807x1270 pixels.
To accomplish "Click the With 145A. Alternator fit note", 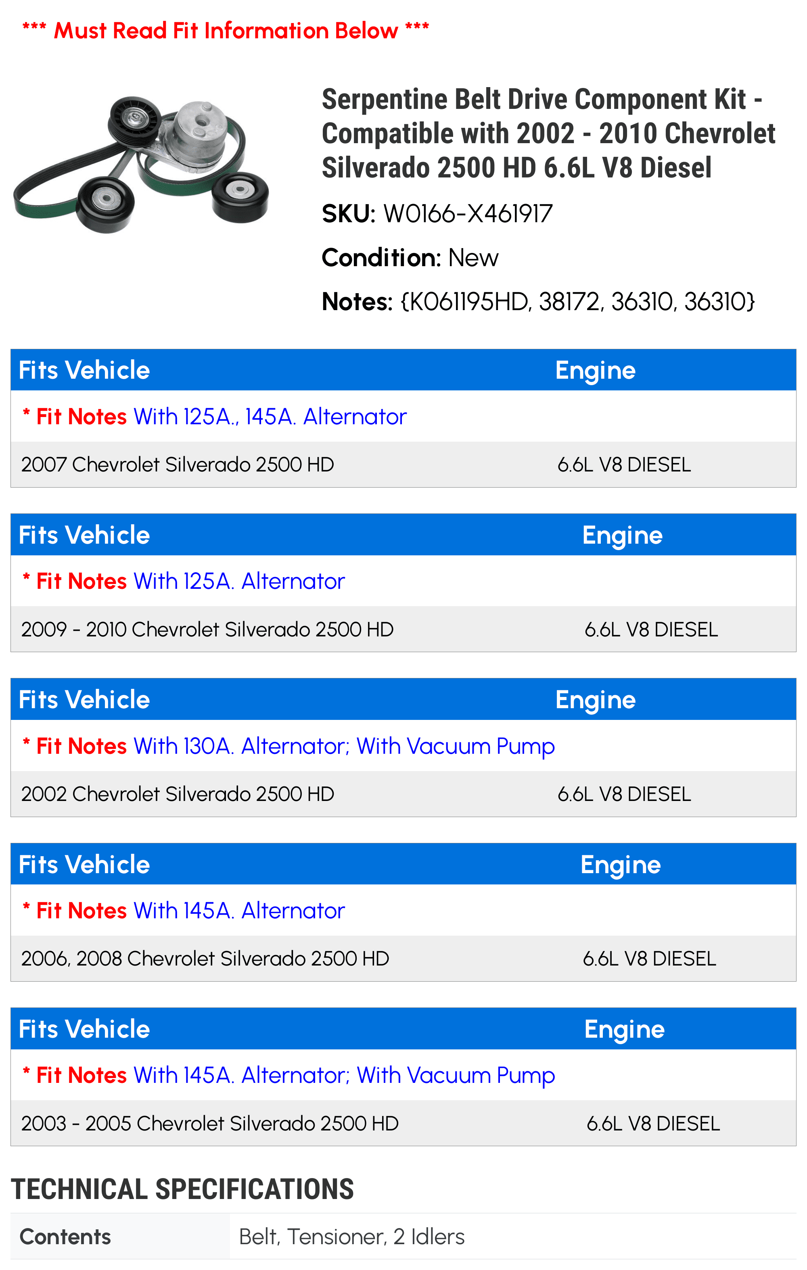I will point(239,911).
